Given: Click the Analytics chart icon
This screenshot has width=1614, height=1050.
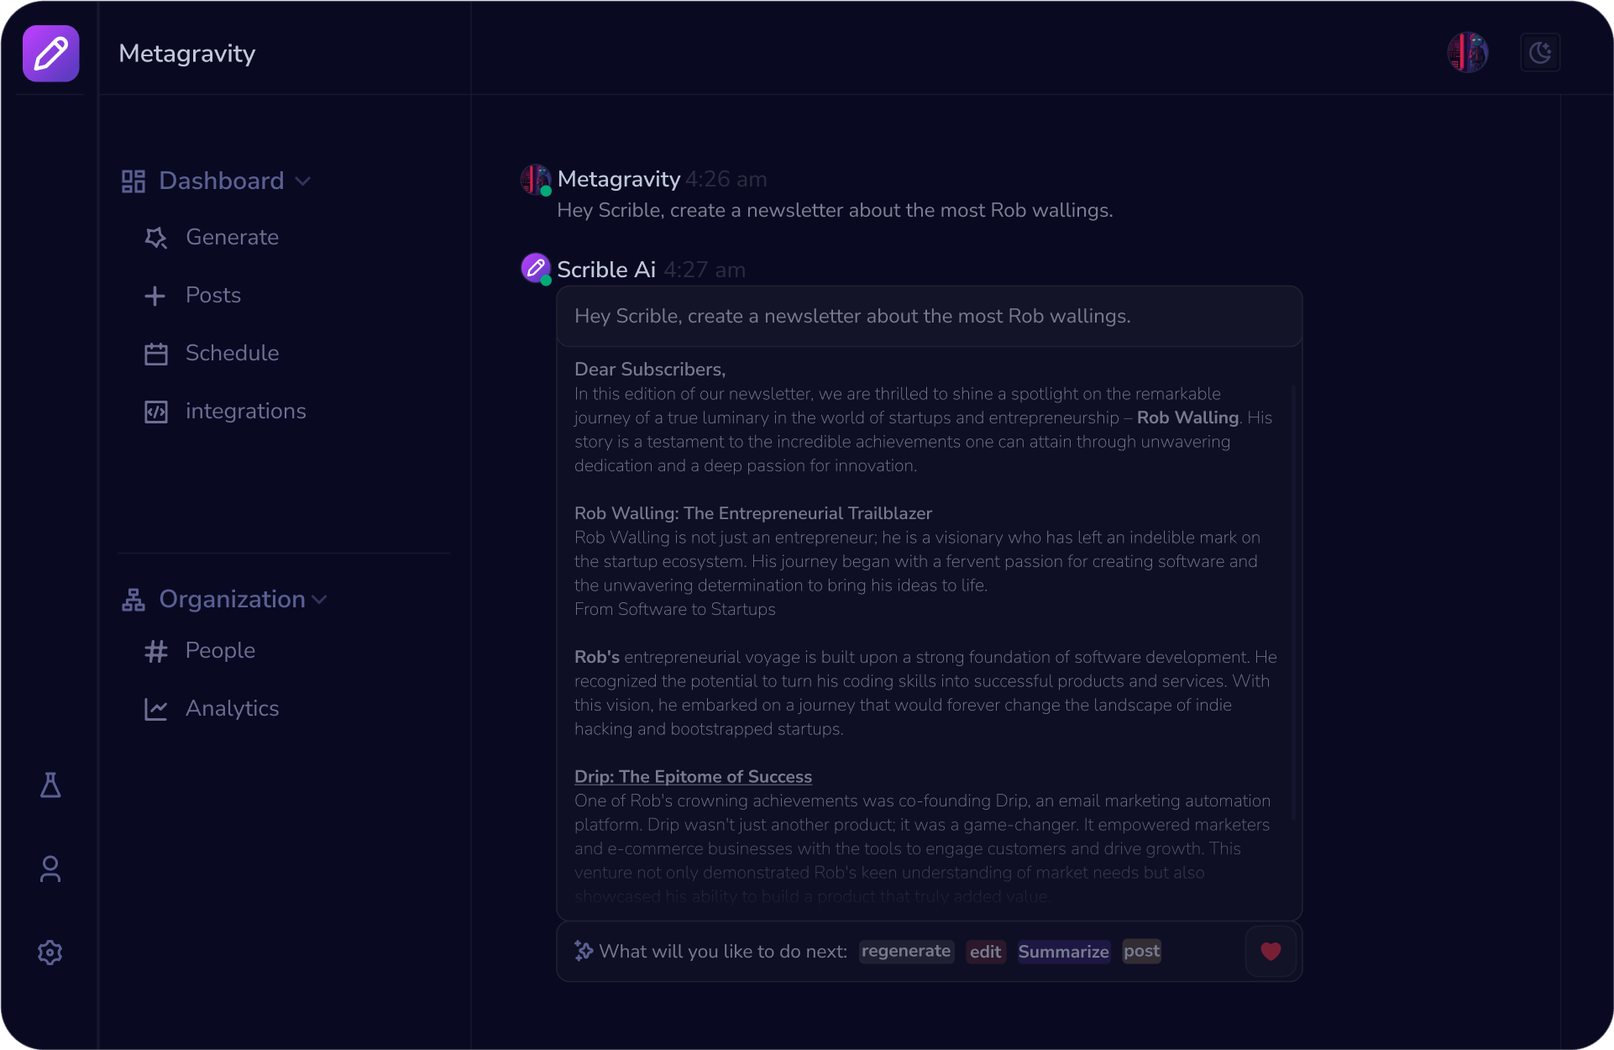Looking at the screenshot, I should click(156, 709).
